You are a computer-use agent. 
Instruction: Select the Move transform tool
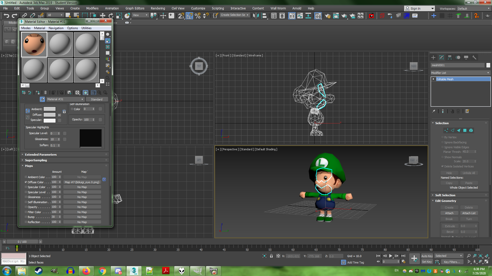(102, 16)
